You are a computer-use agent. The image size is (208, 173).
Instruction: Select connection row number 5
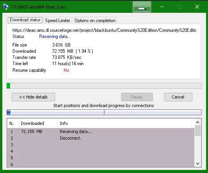point(101,158)
